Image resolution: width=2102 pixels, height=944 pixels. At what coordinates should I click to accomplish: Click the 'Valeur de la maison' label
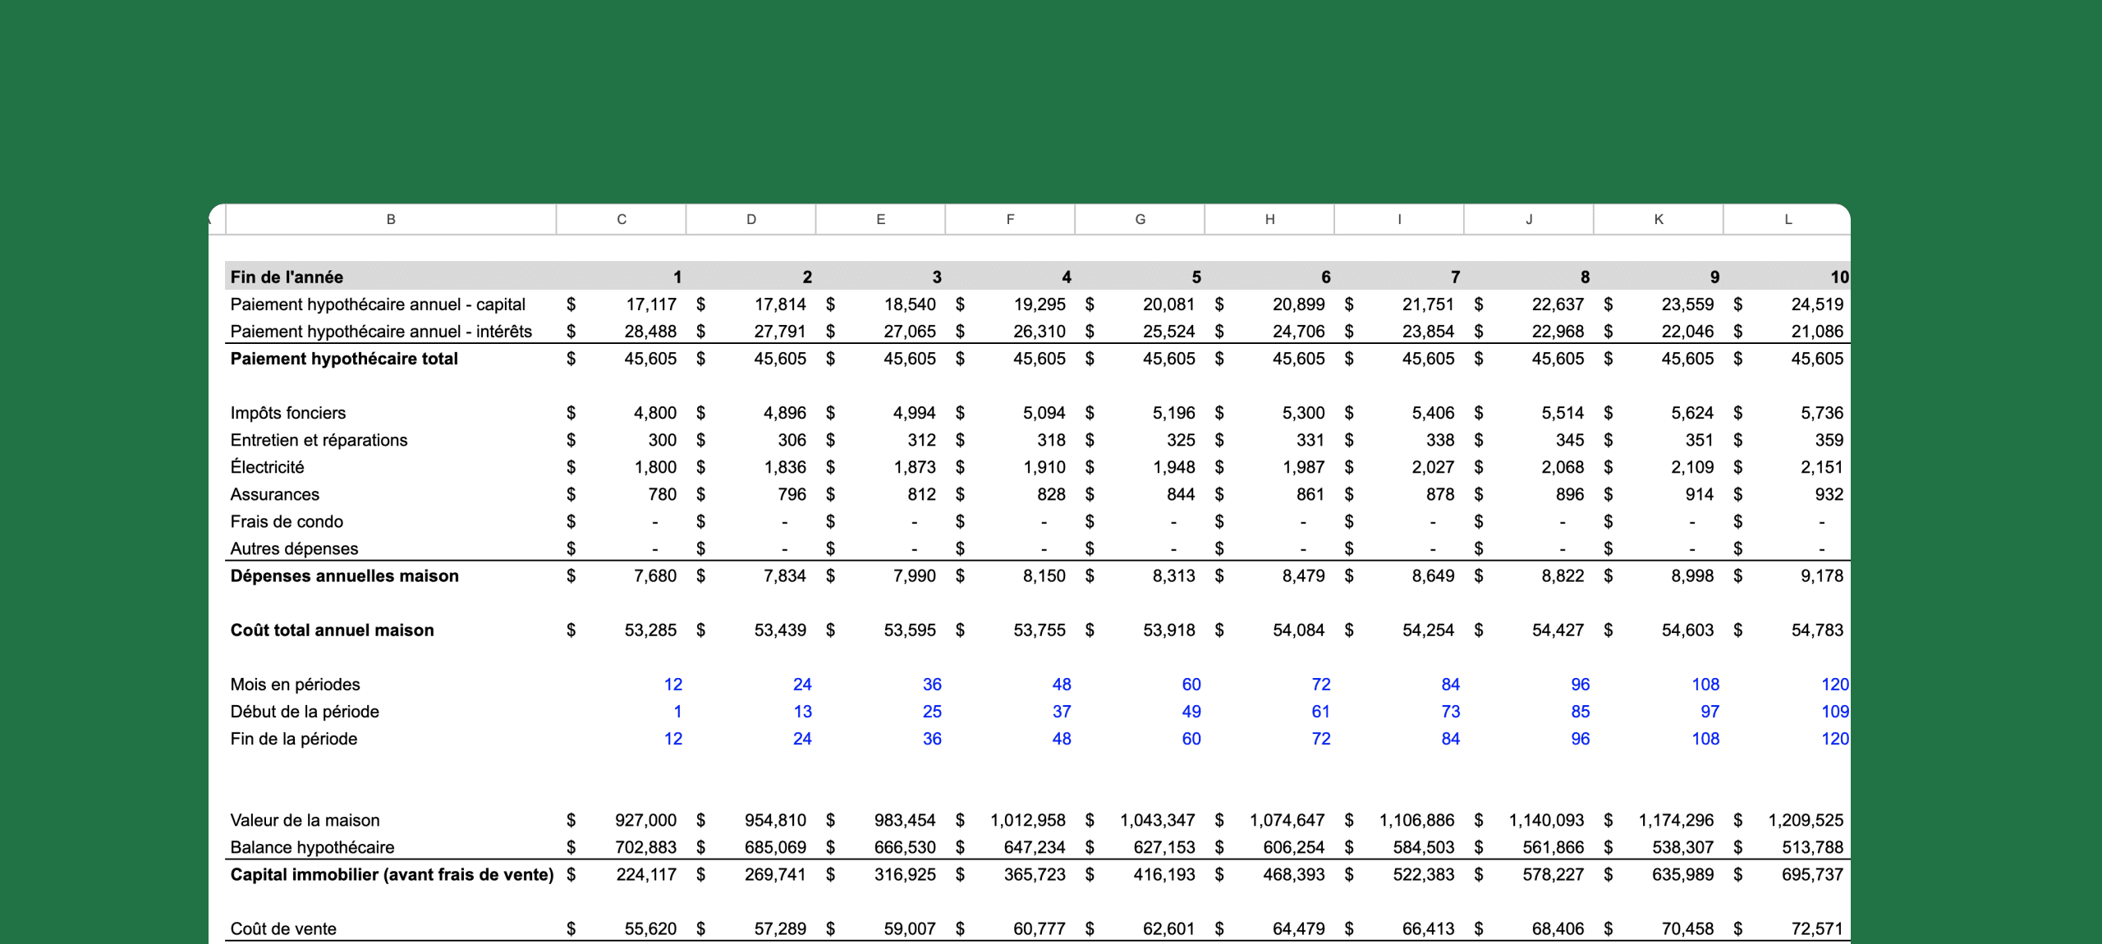pyautogui.click(x=305, y=820)
